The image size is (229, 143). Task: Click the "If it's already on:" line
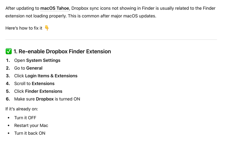[x=22, y=109]
